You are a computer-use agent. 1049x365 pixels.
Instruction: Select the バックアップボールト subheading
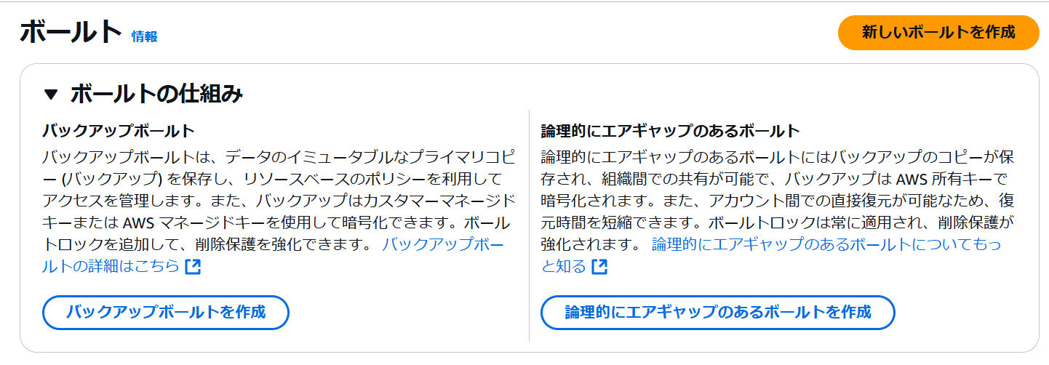coord(119,131)
